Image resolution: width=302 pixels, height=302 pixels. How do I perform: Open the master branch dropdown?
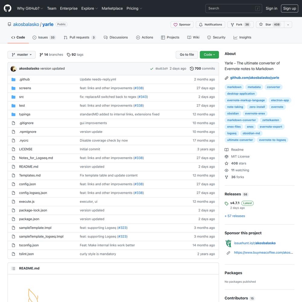click(x=21, y=55)
